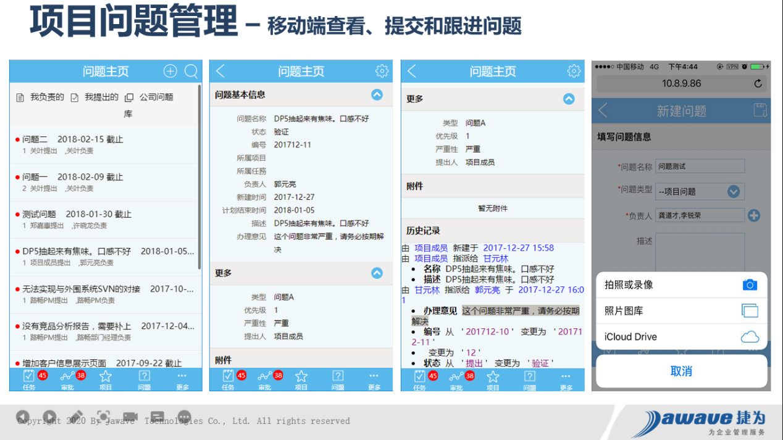Screen dimensions: 783x440
Task: Advance to next slide with the play arrow
Action: point(49,417)
